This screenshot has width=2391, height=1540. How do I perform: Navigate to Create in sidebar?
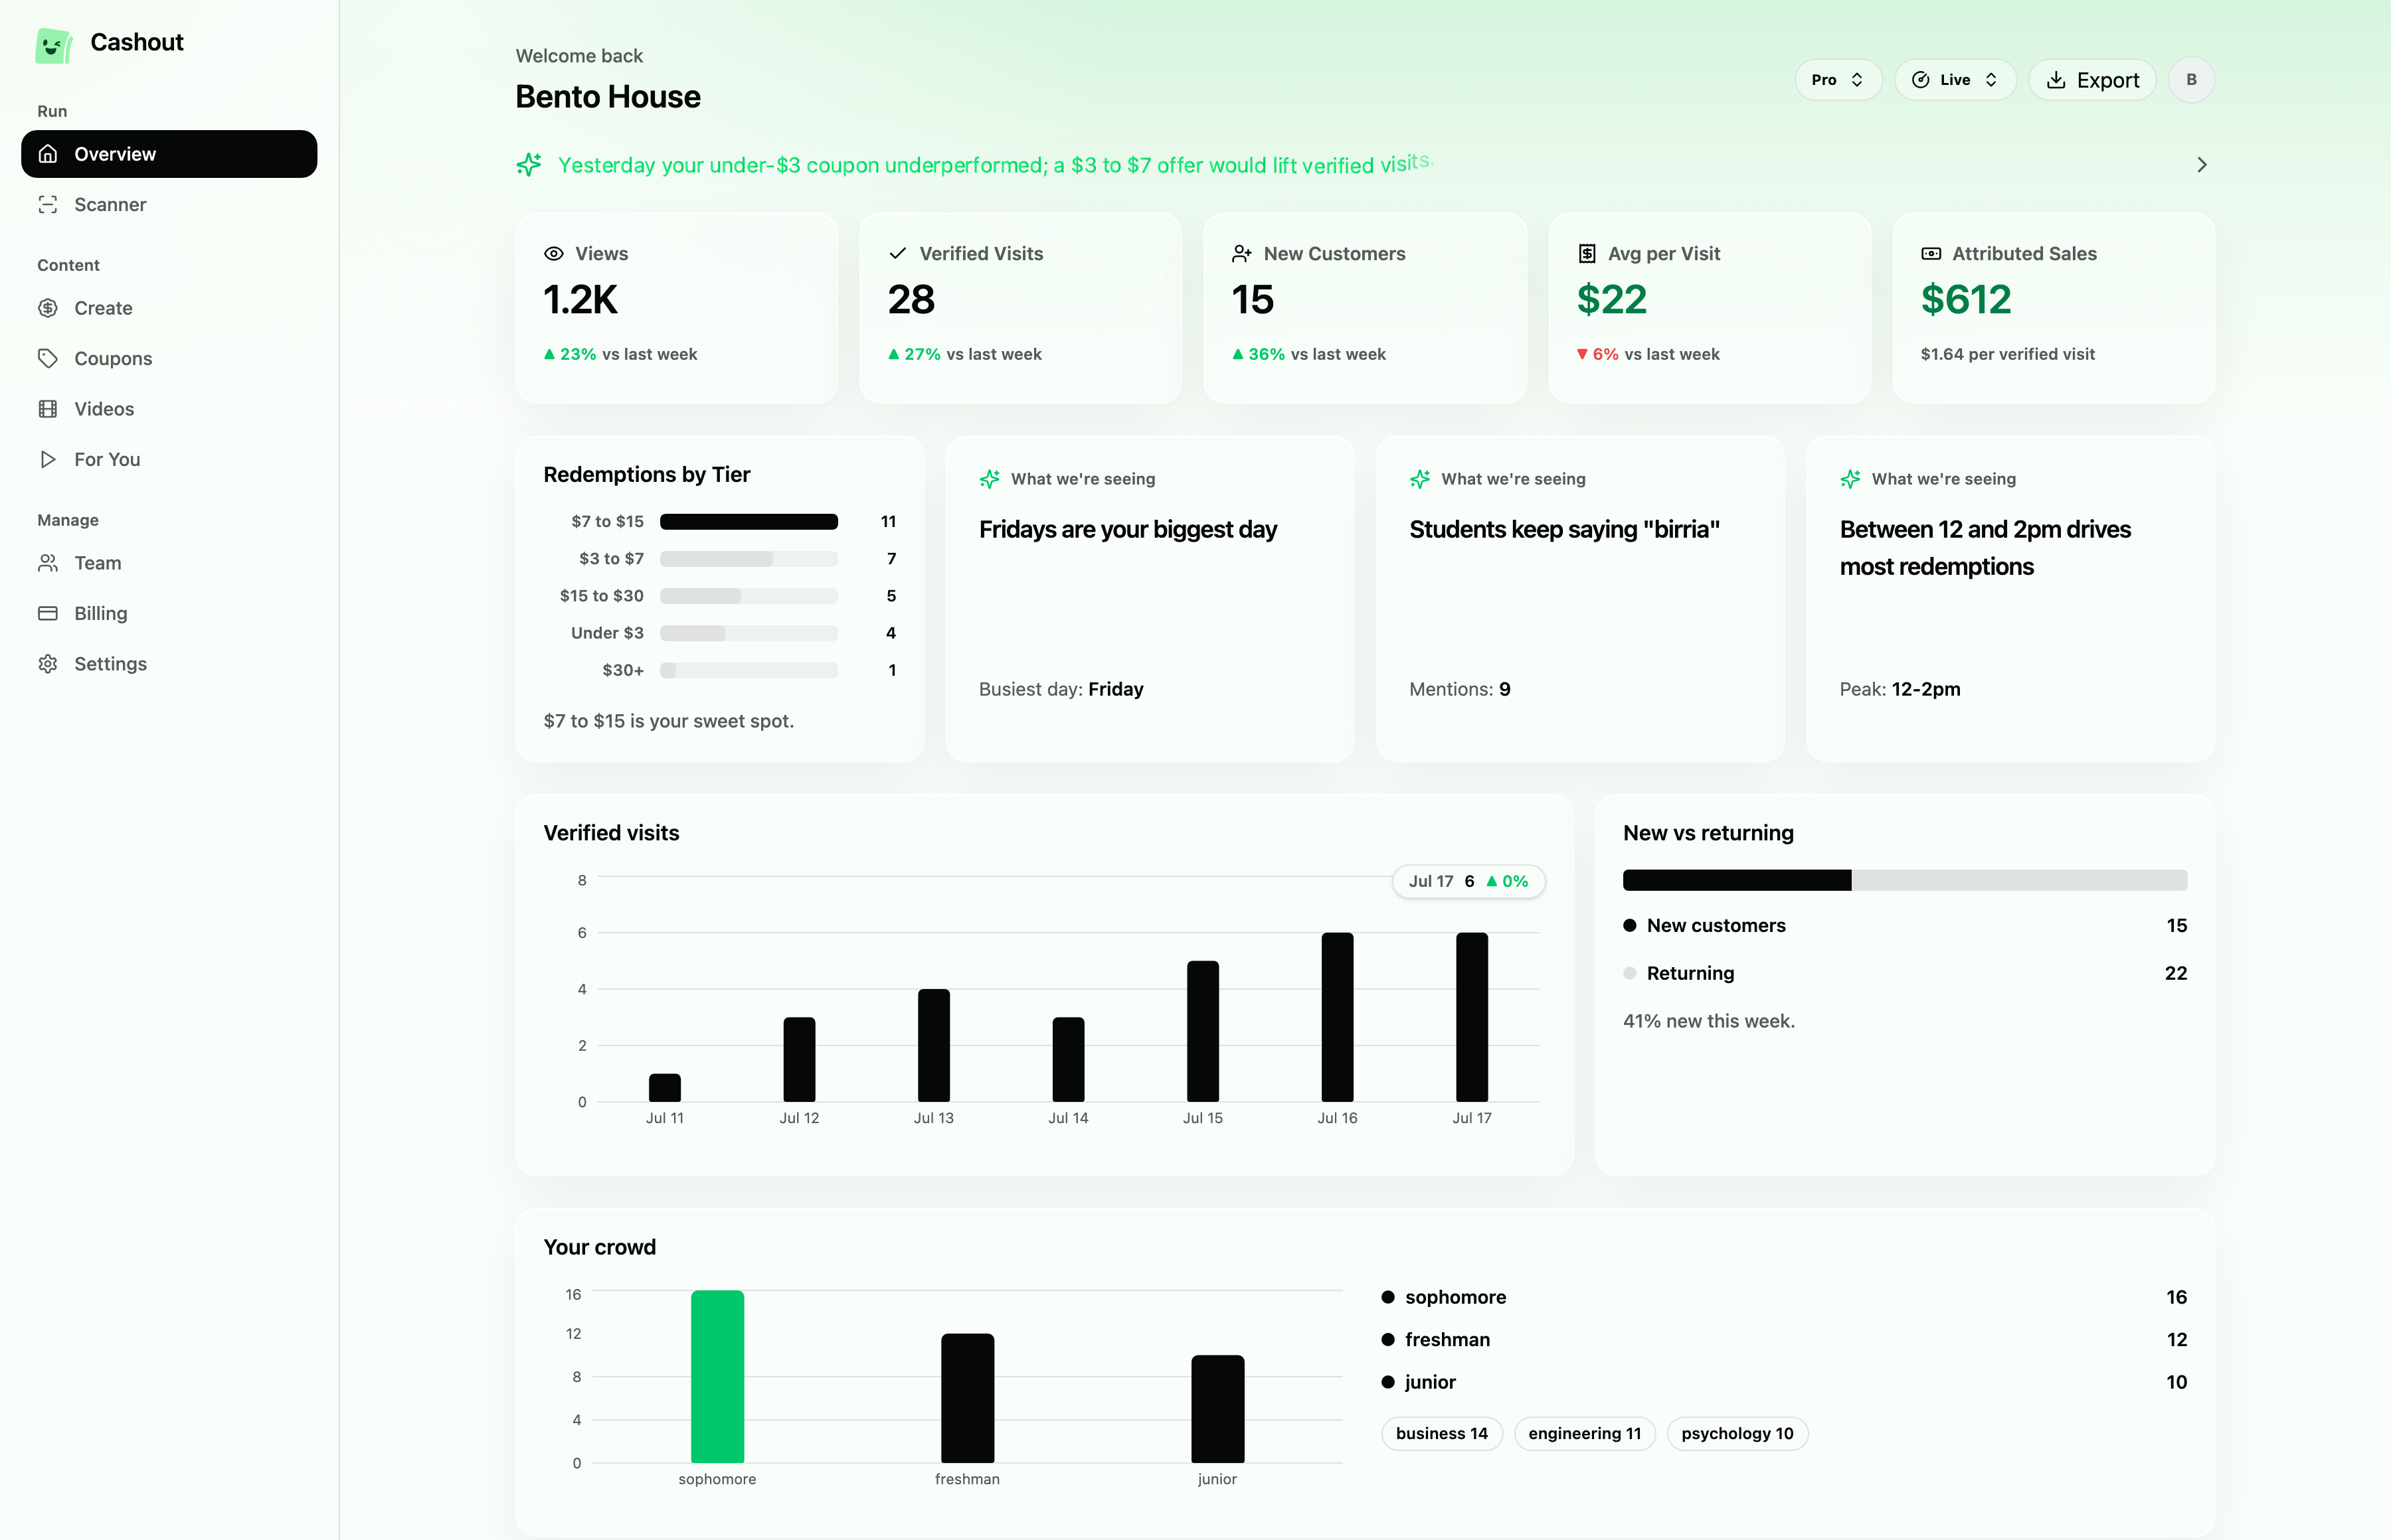(x=169, y=308)
